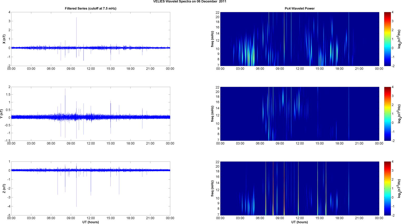This screenshot has width=402, height=224.
Task: Click the Y (nT) axis label
Action: pyautogui.click(x=2, y=114)
